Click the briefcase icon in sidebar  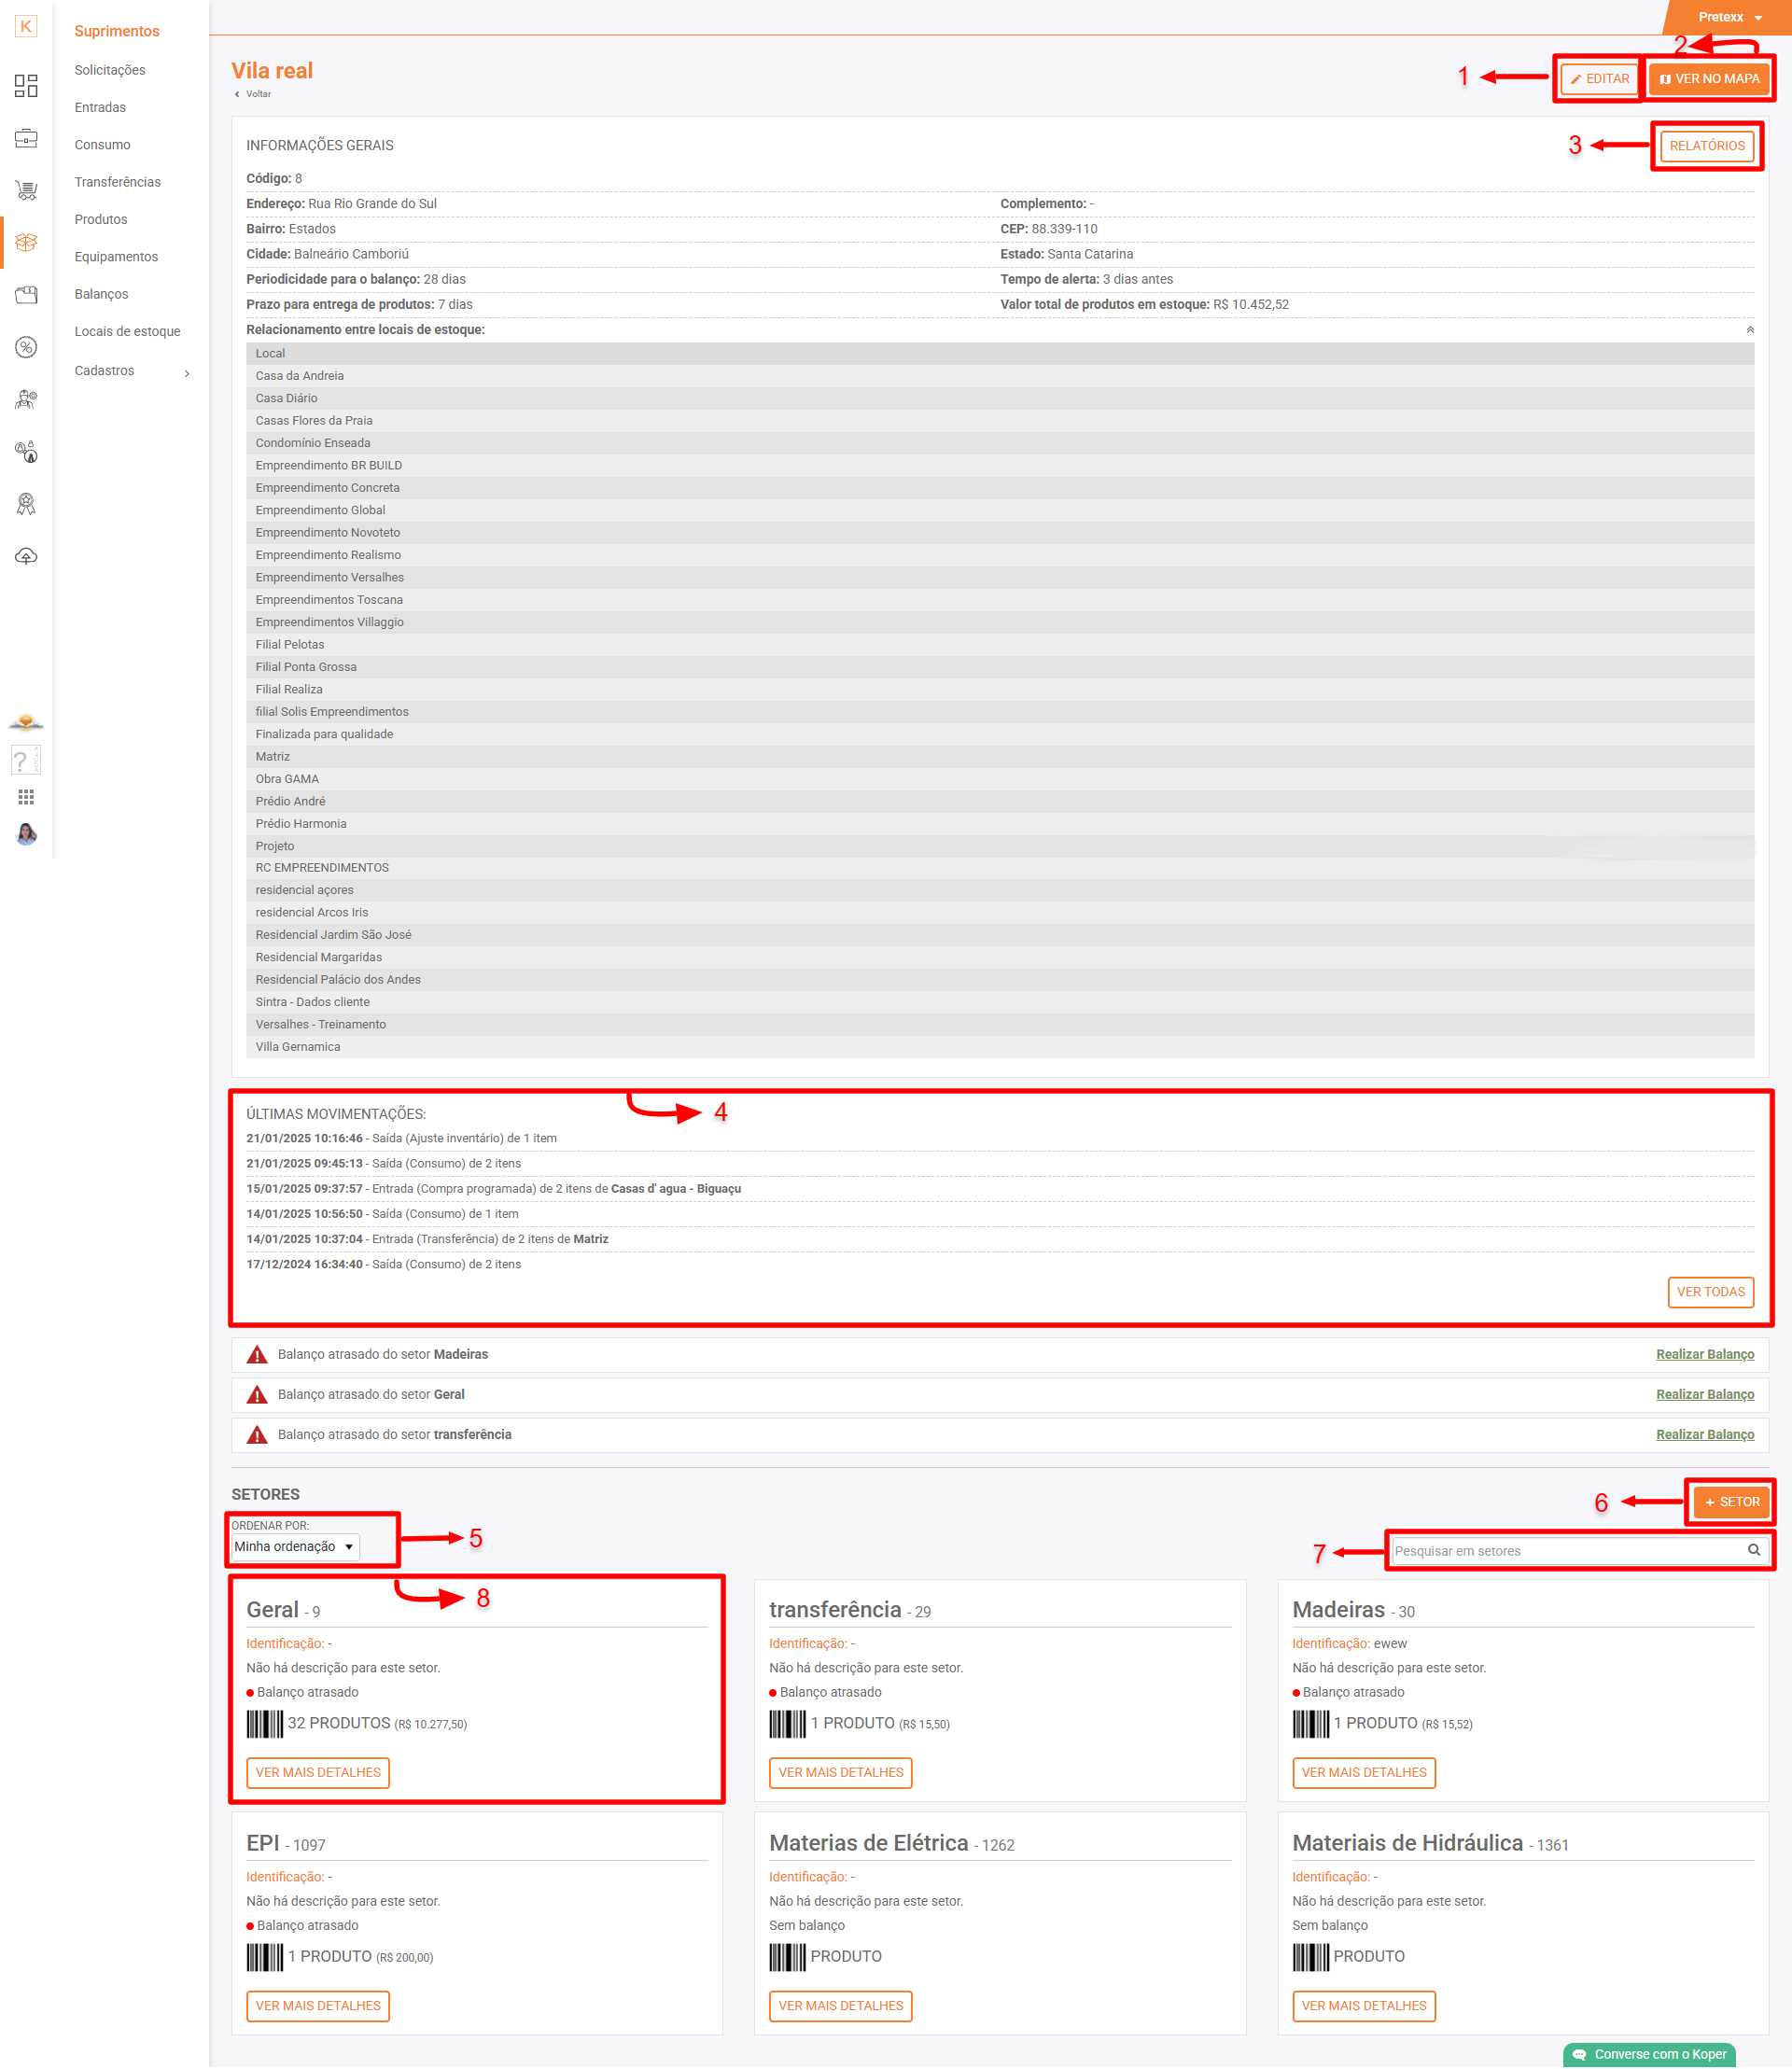[x=26, y=138]
